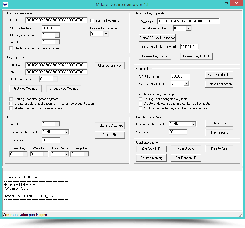Screen dimensions: 245x228
Task: Check Master key not changable anymore
Action: click(11, 108)
